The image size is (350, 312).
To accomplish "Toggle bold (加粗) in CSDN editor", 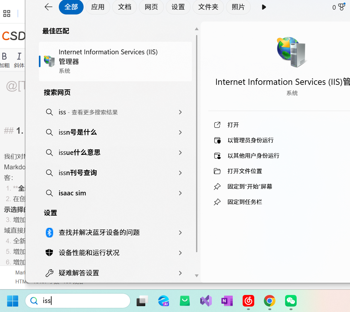I will (x=5, y=59).
